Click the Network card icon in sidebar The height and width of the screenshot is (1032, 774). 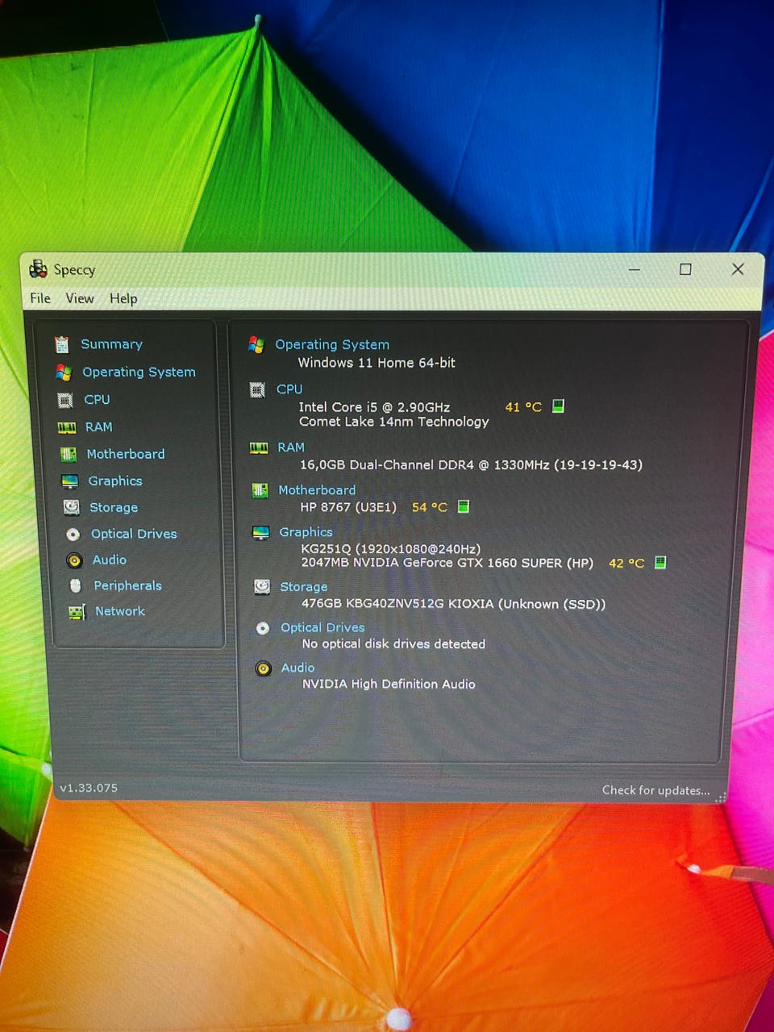pyautogui.click(x=77, y=612)
